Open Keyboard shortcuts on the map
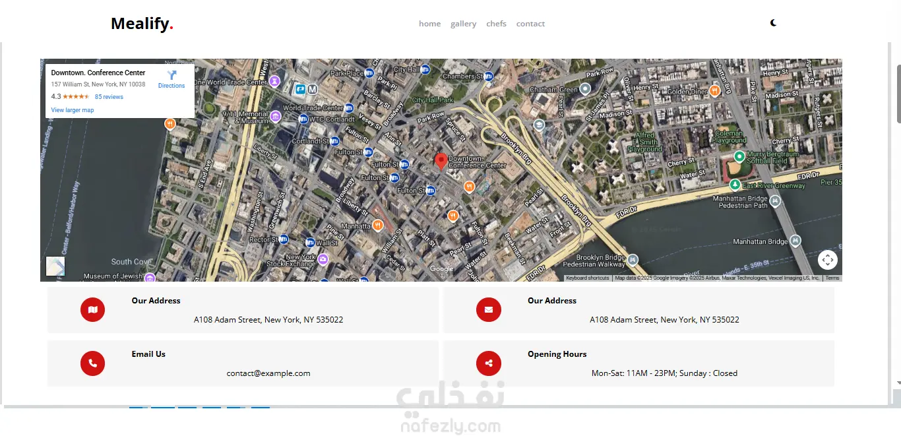 588,278
